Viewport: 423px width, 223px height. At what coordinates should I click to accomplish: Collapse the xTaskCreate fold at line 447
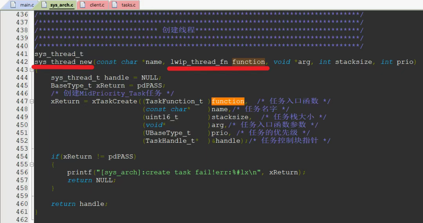click(32, 101)
